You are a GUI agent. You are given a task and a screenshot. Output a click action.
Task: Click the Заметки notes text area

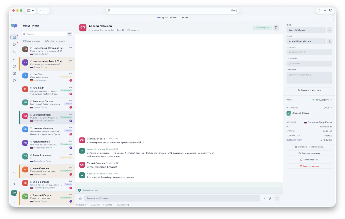[309, 78]
